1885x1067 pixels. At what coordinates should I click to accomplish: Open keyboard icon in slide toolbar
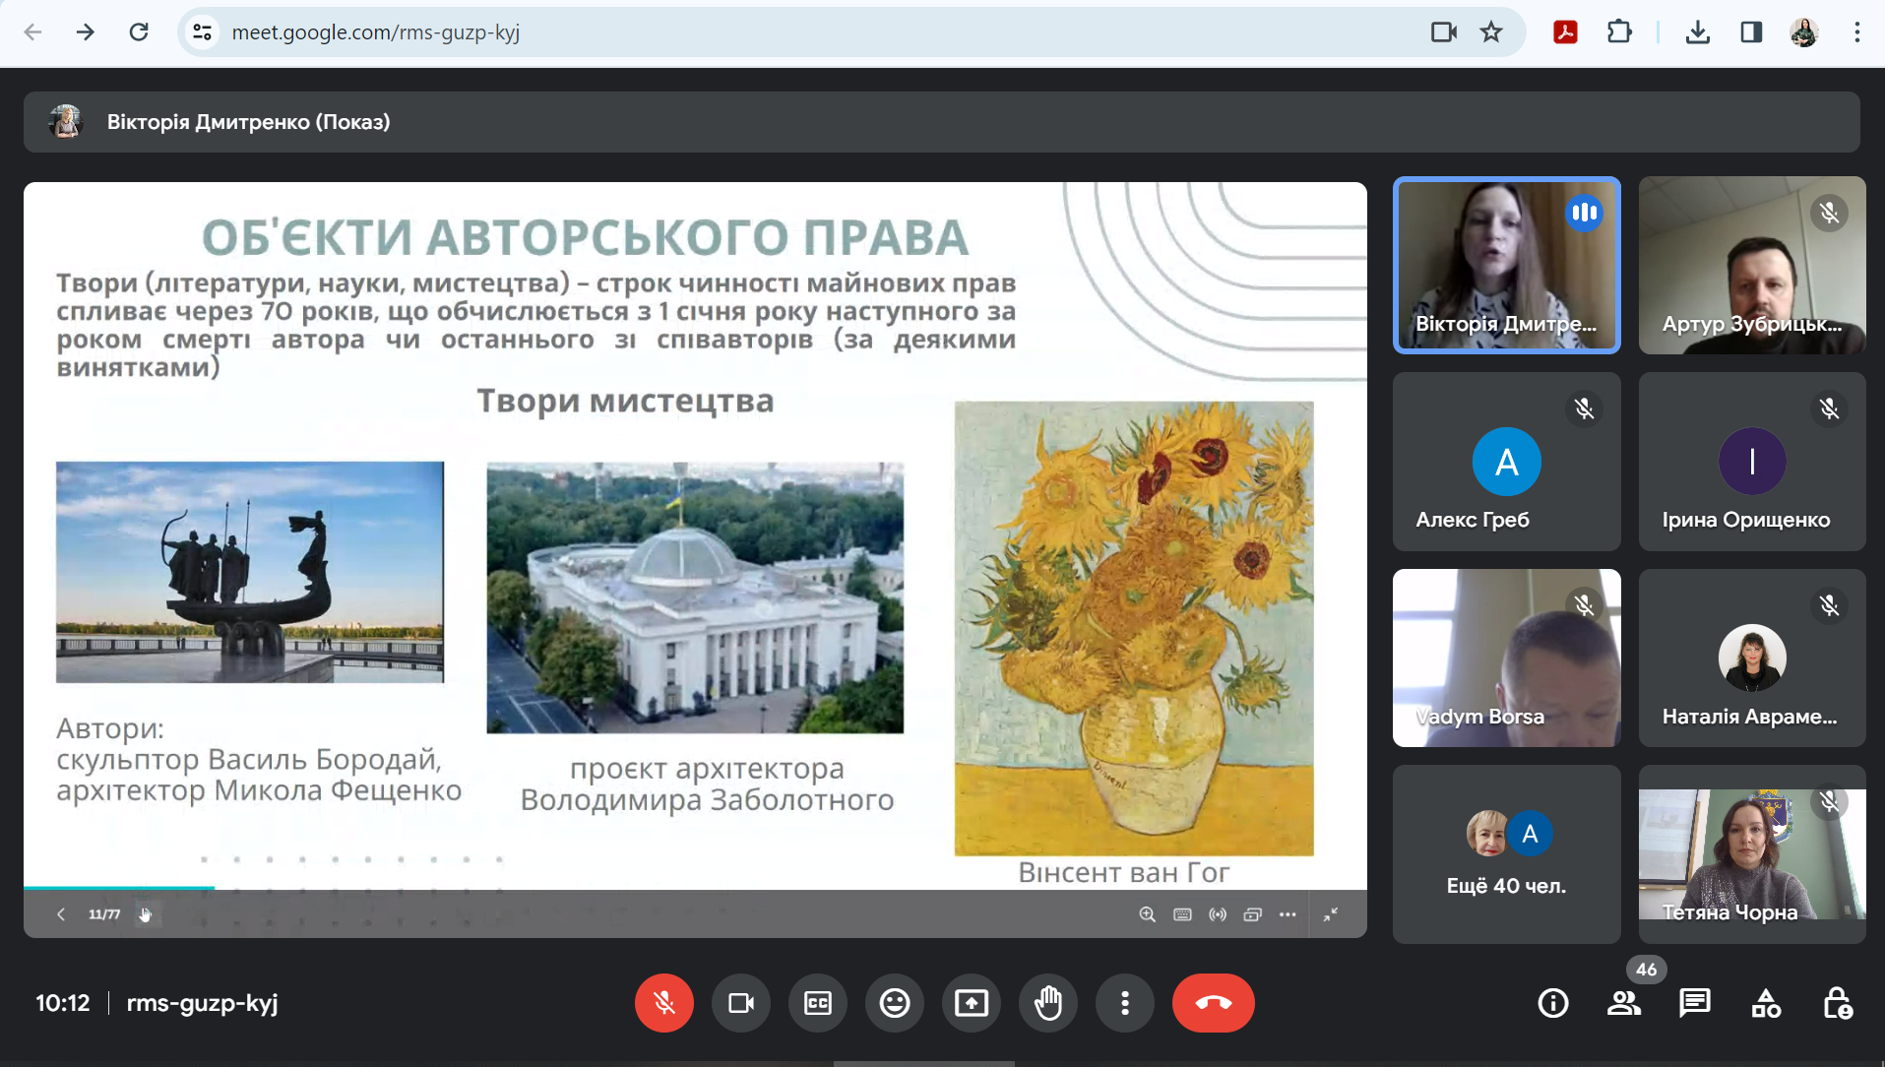point(1183,914)
